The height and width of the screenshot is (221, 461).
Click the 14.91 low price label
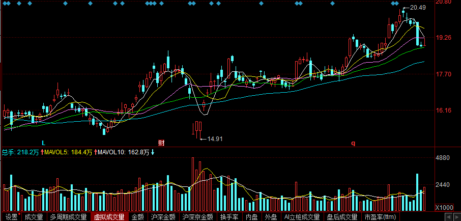[x=215, y=139]
